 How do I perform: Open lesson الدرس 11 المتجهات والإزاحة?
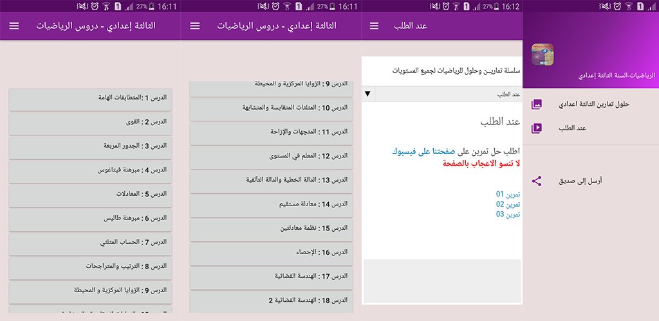point(272,134)
